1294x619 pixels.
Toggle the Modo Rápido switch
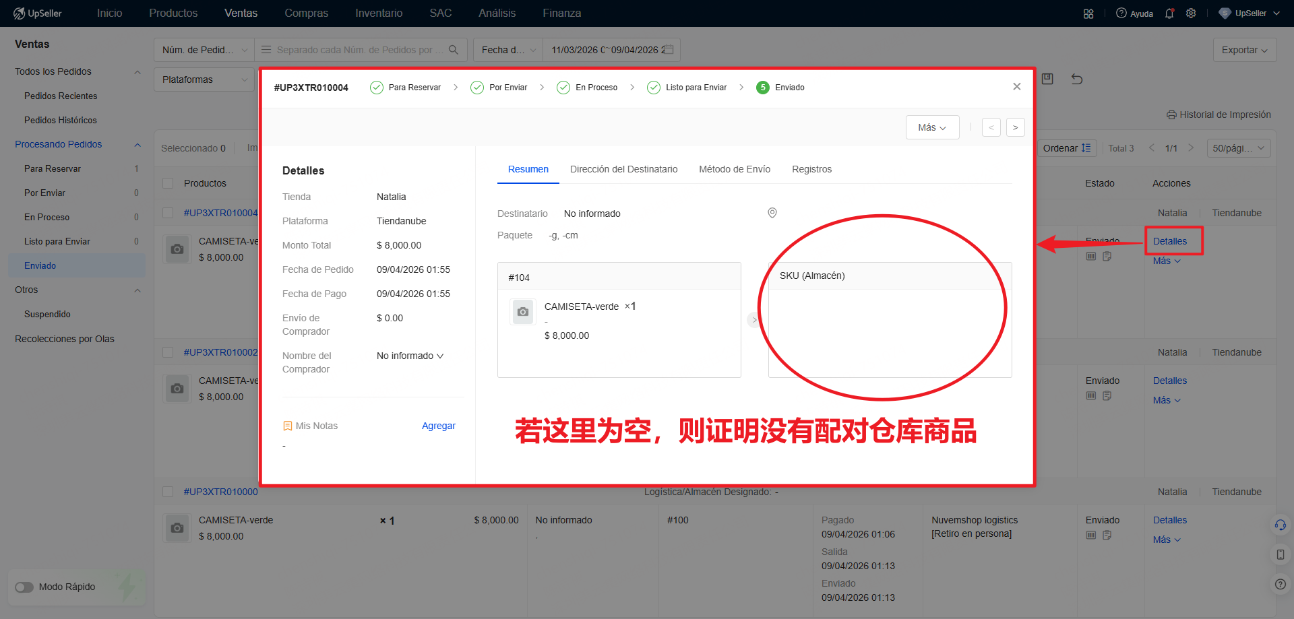click(24, 587)
